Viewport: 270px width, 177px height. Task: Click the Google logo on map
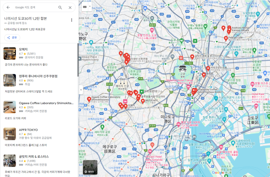coord(218,173)
